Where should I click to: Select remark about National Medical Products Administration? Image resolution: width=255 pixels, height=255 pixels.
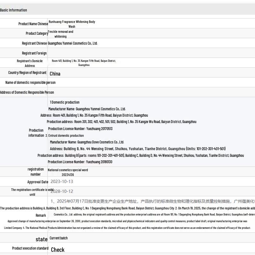tap(127, 228)
